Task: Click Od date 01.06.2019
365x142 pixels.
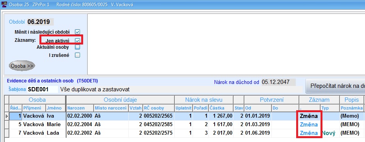Action: 258,133
